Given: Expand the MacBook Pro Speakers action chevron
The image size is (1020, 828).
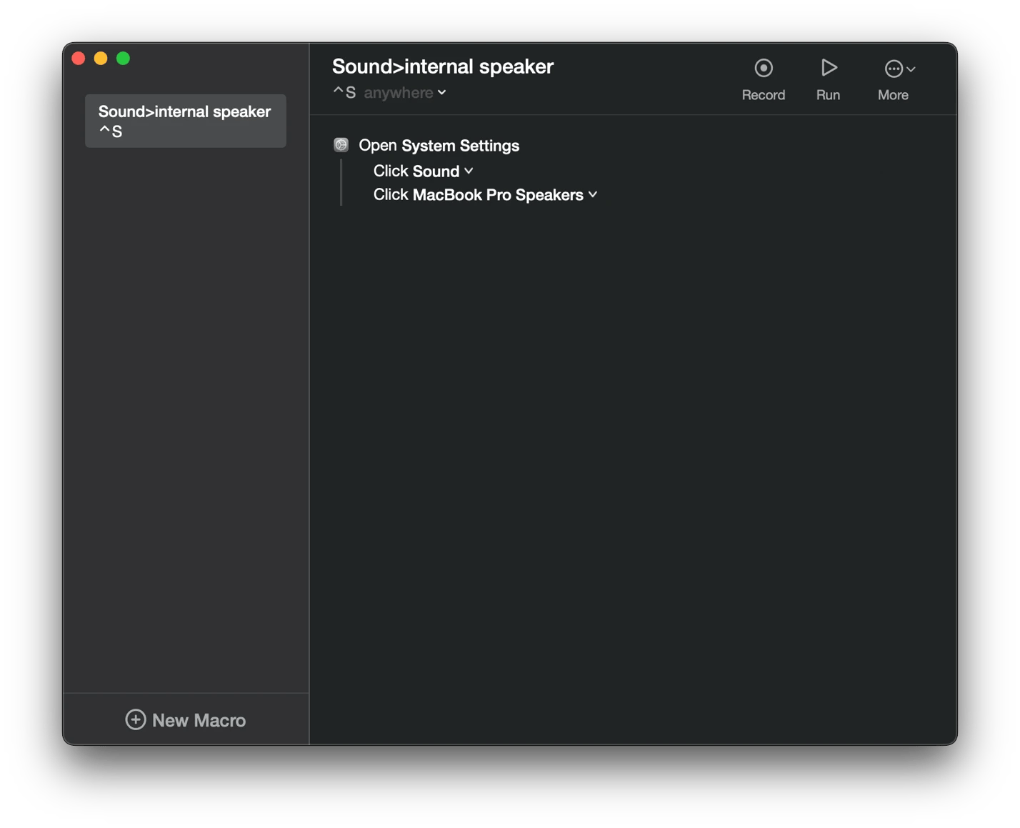Looking at the screenshot, I should 593,194.
